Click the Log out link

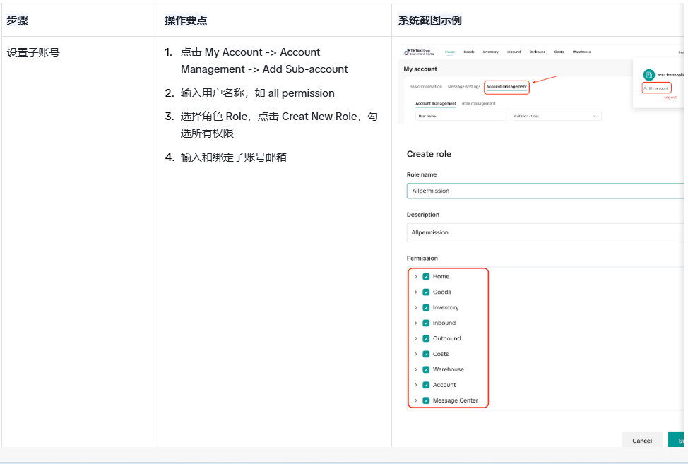click(x=670, y=97)
